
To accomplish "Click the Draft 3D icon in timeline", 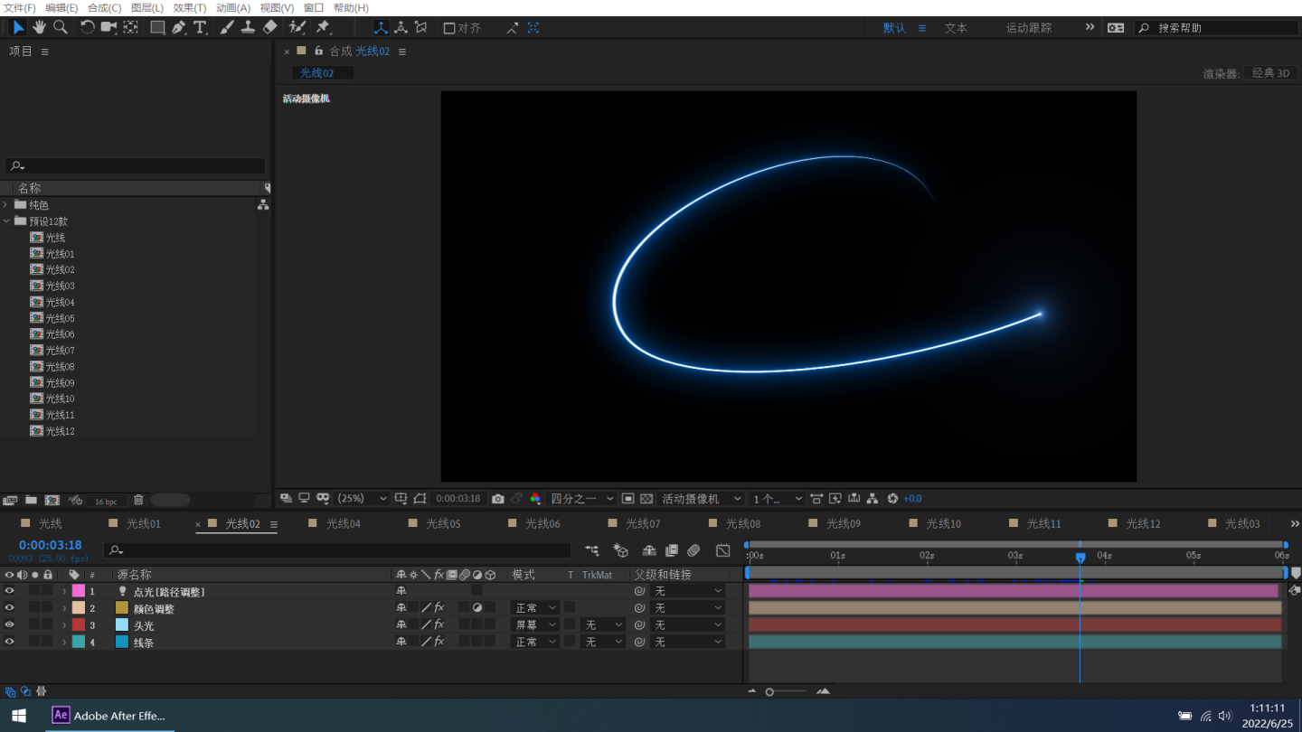I will [x=620, y=550].
